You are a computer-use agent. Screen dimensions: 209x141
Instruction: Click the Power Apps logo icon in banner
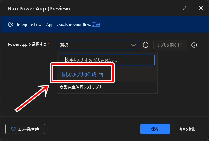point(11,25)
